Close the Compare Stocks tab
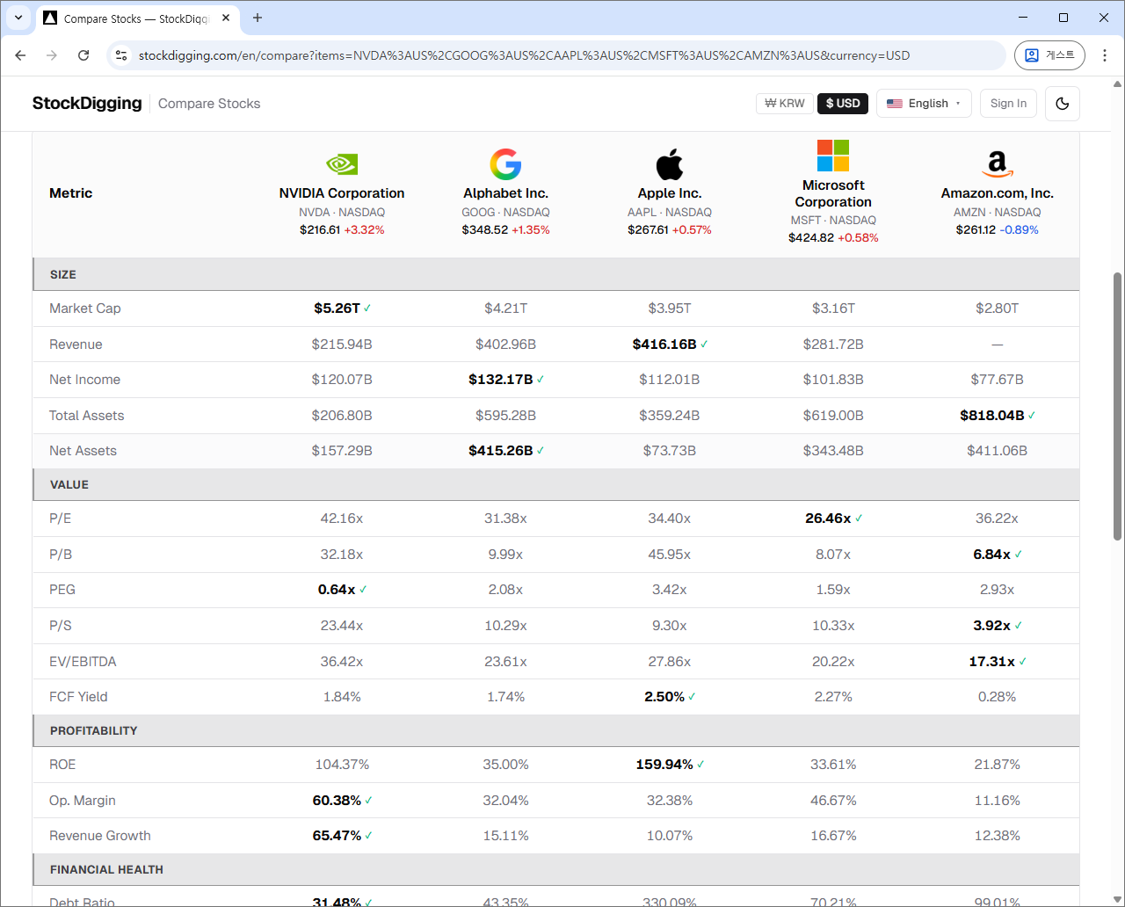 pos(226,18)
